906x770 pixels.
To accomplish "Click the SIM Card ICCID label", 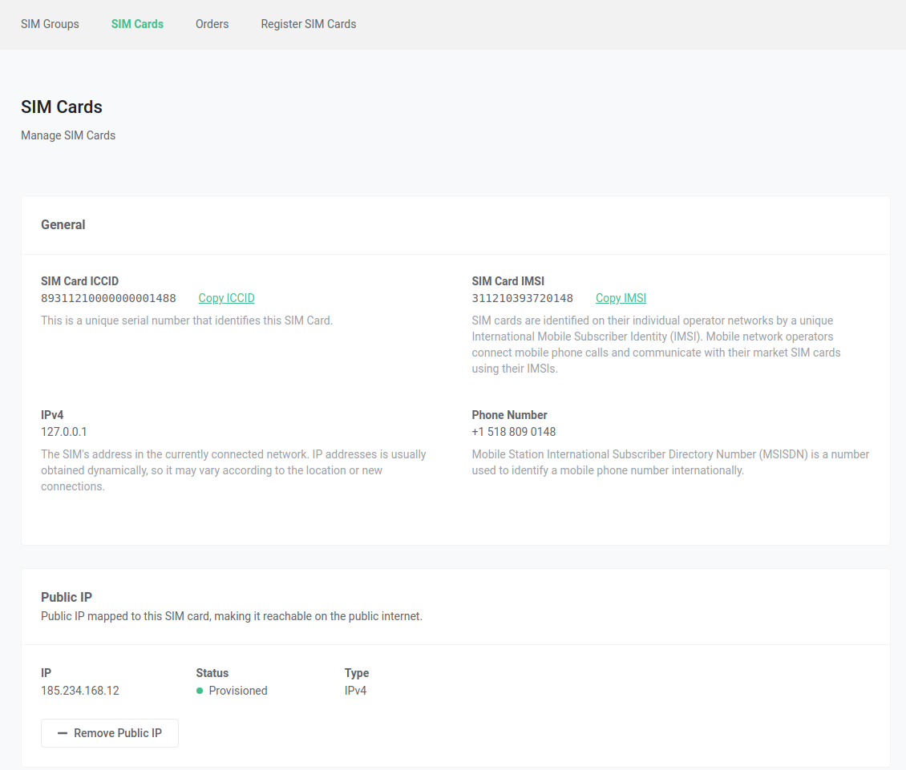I will click(x=79, y=281).
